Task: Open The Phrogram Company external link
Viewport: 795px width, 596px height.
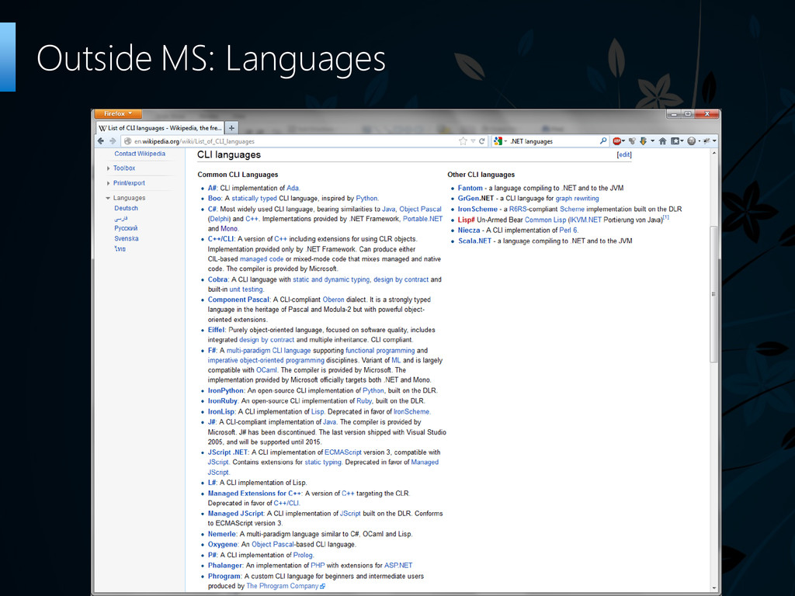Action: pyautogui.click(x=283, y=586)
